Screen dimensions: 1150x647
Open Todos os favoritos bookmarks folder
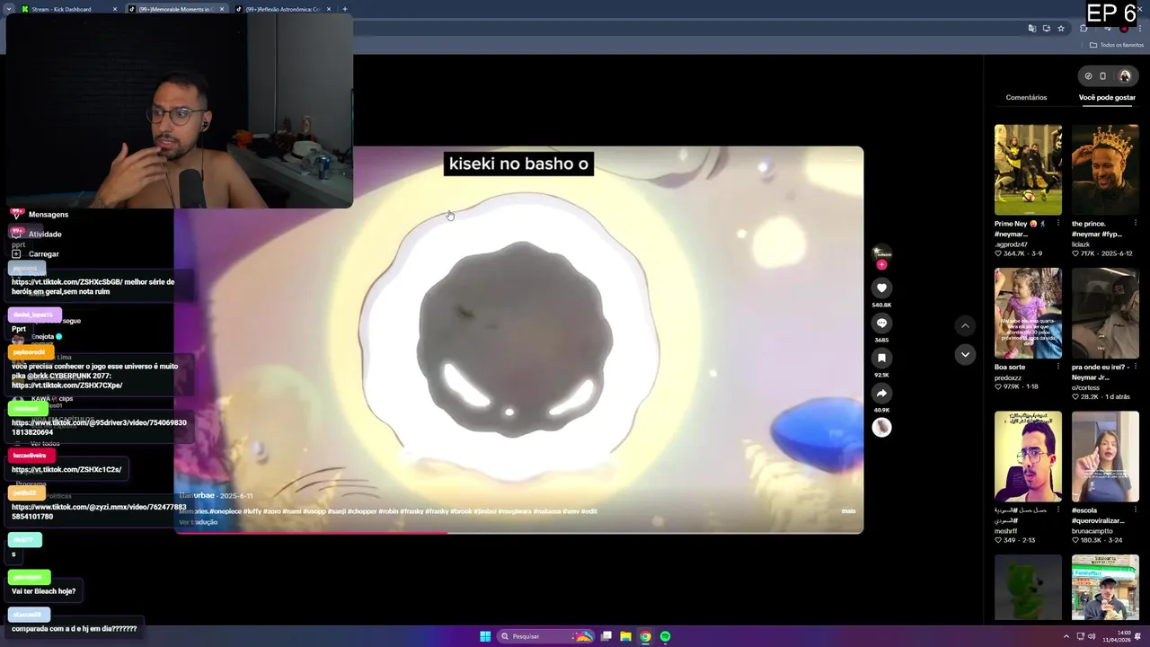click(x=1117, y=45)
